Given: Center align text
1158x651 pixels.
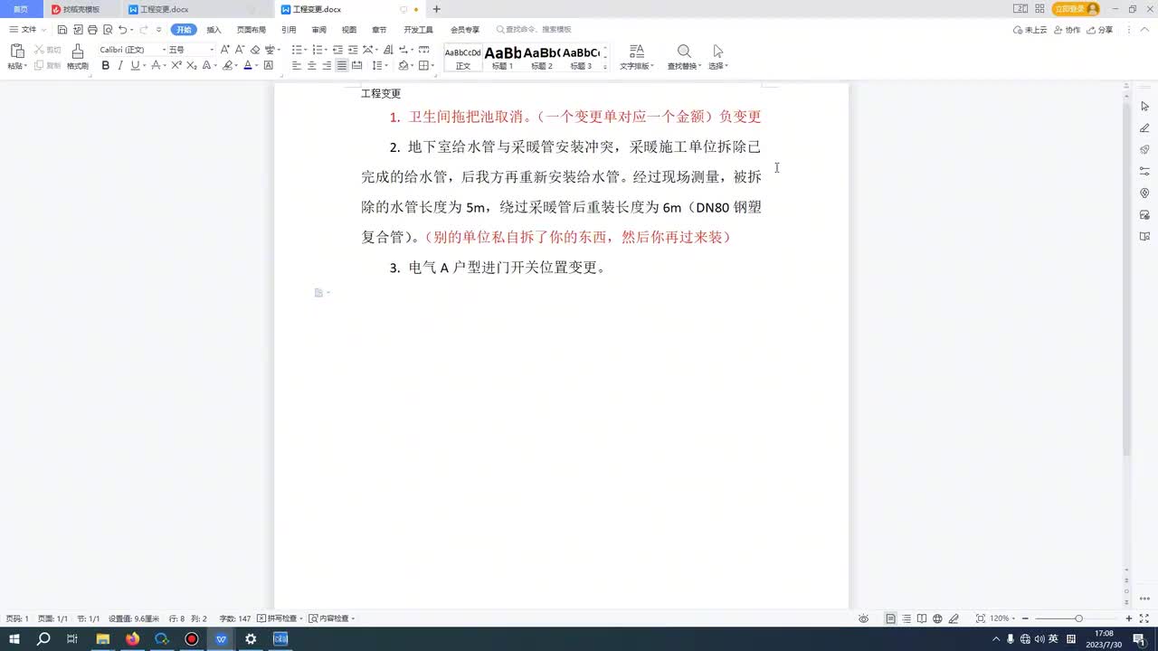Looking at the screenshot, I should coord(312,65).
